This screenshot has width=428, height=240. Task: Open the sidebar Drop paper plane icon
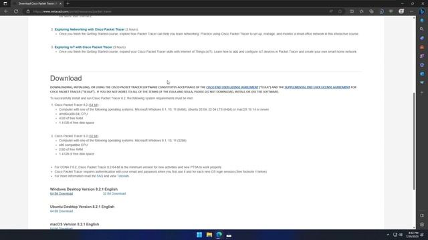[422, 83]
